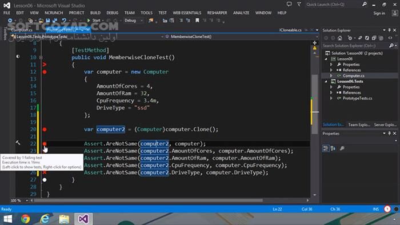The width and height of the screenshot is (400, 225).
Task: Click the Show All Files icon
Action: [381, 38]
